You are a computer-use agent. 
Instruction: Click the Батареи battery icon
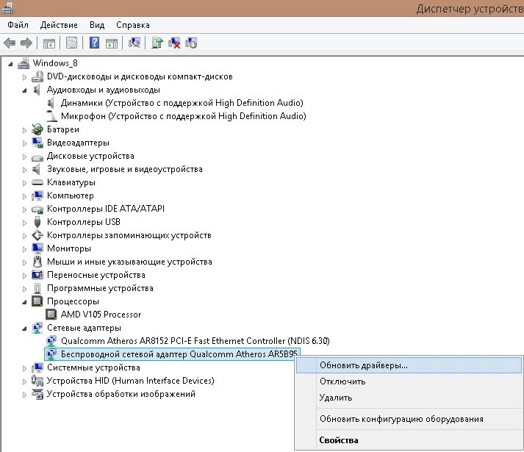pos(37,129)
